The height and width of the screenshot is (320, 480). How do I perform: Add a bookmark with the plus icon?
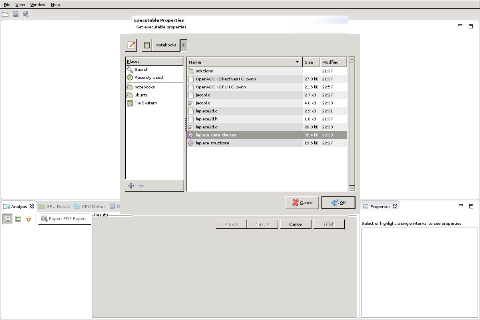(131, 186)
